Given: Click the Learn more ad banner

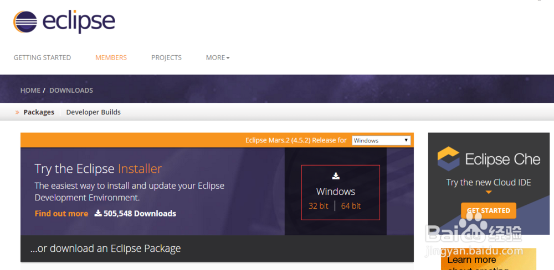Looking at the screenshot, I should (488, 259).
